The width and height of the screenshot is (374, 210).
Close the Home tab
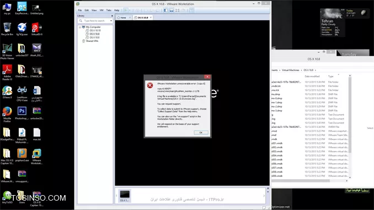pyautogui.click(x=130, y=18)
